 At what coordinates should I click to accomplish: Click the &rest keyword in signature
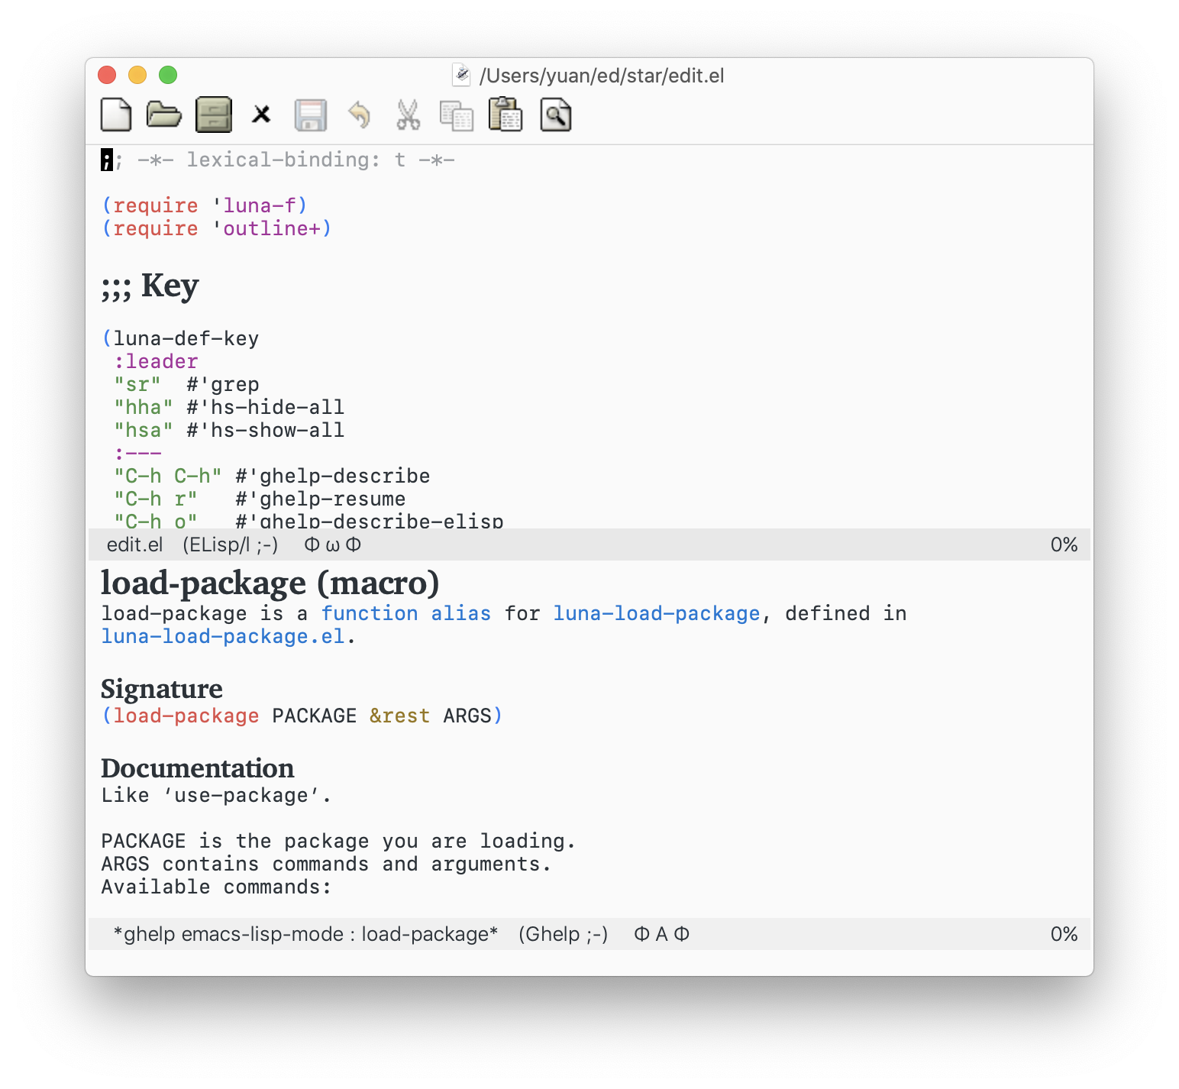pyautogui.click(x=399, y=716)
